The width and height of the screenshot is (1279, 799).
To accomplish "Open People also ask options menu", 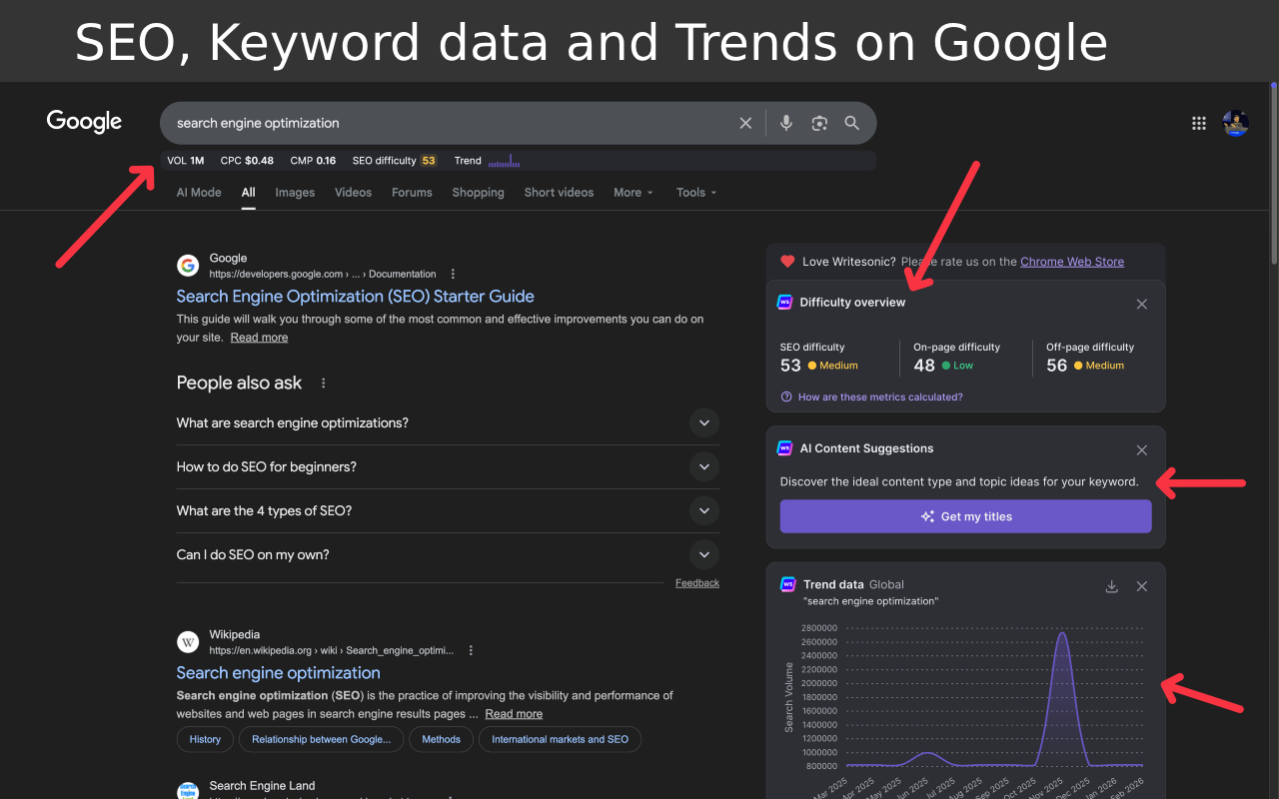I will pos(323,384).
